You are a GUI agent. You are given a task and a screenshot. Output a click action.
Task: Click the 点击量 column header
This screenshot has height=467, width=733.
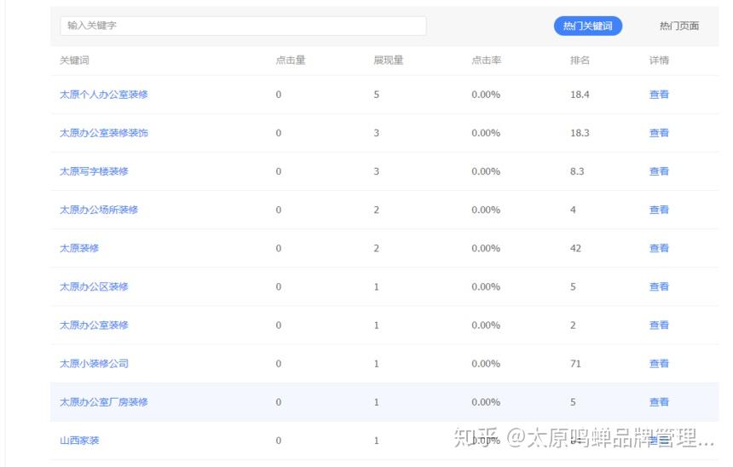(x=291, y=61)
